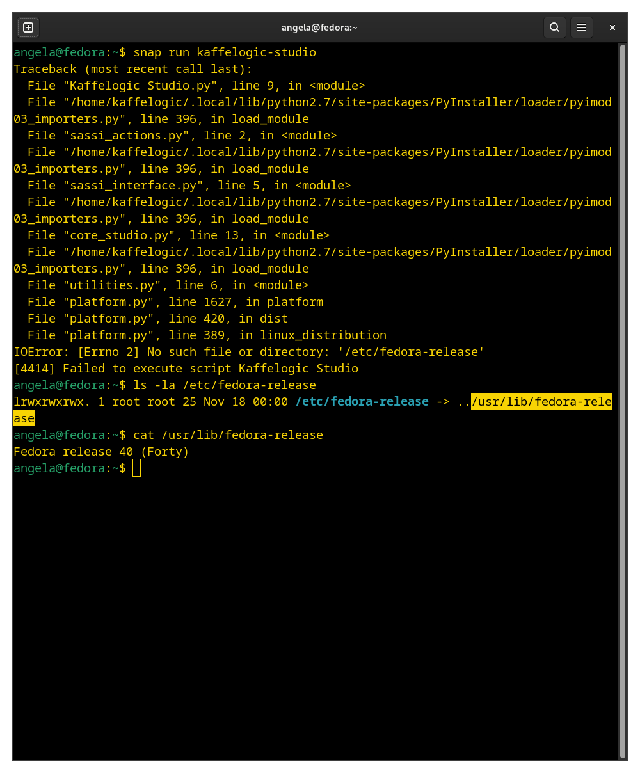This screenshot has width=640, height=773.
Task: Close the terminal window
Action: [x=612, y=28]
